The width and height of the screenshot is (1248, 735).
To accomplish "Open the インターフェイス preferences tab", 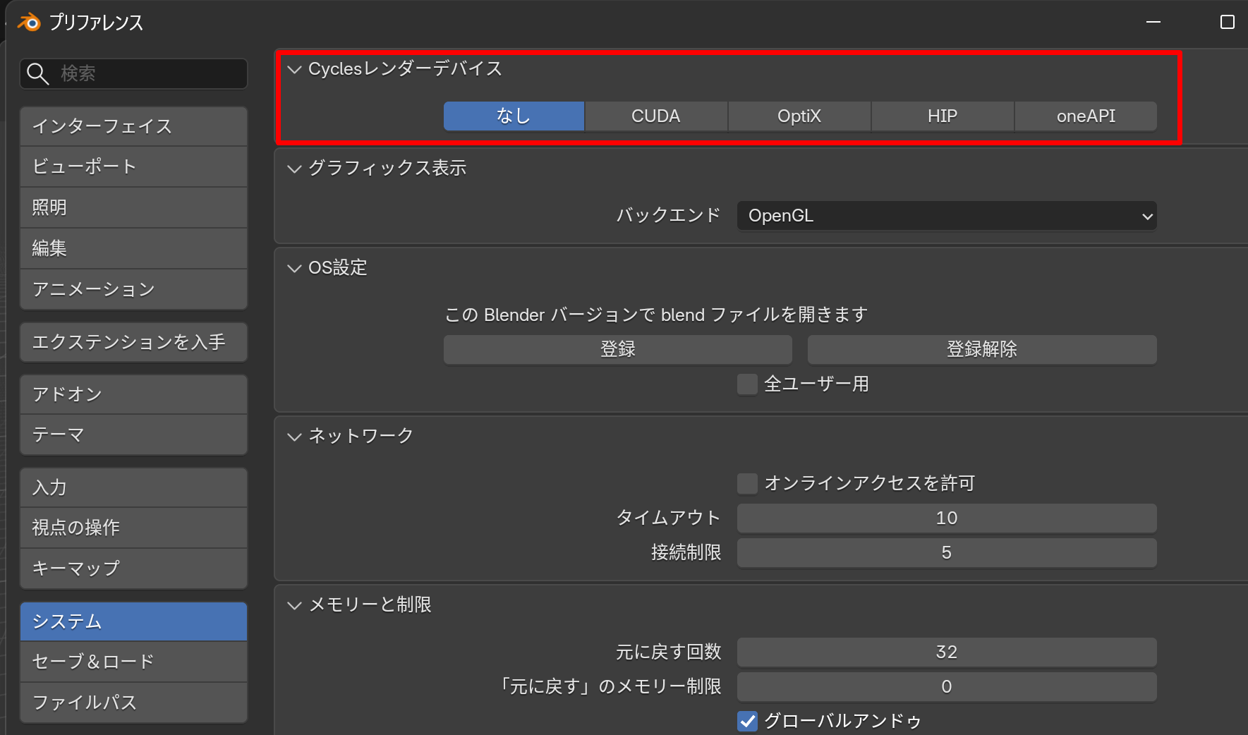I will 134,126.
